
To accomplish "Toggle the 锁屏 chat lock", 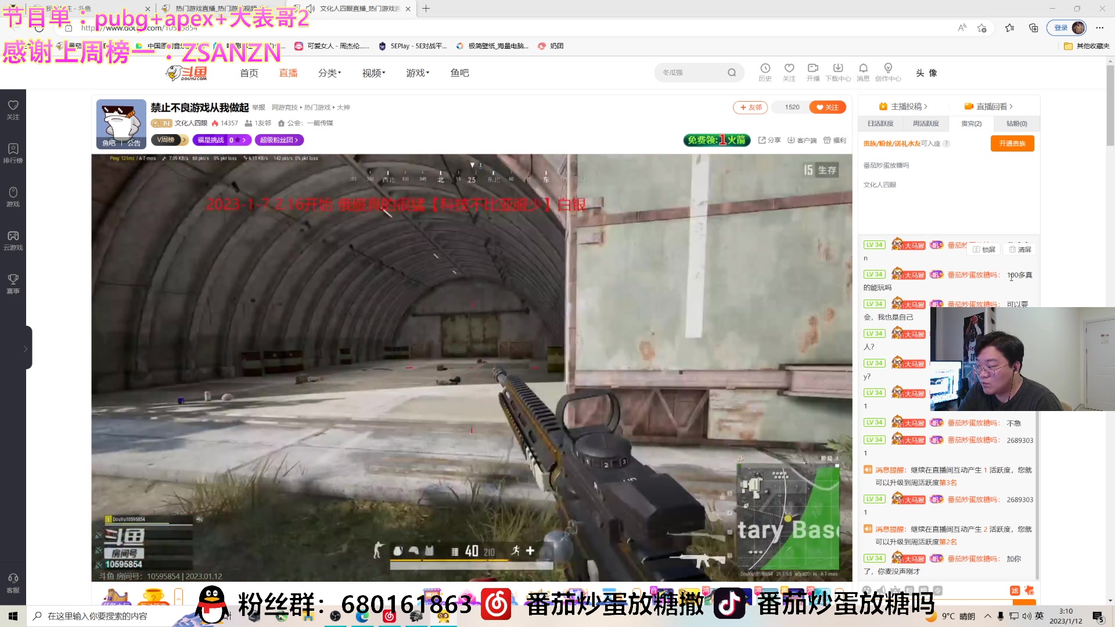I will [x=984, y=250].
